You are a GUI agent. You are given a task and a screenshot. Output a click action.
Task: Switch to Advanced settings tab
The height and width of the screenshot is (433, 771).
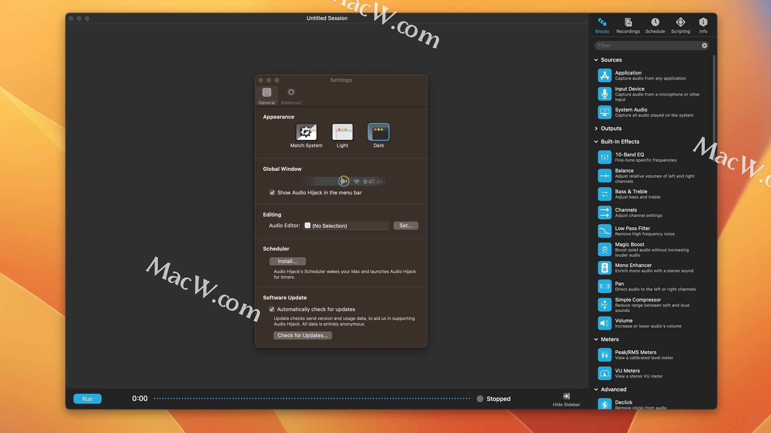pyautogui.click(x=291, y=96)
